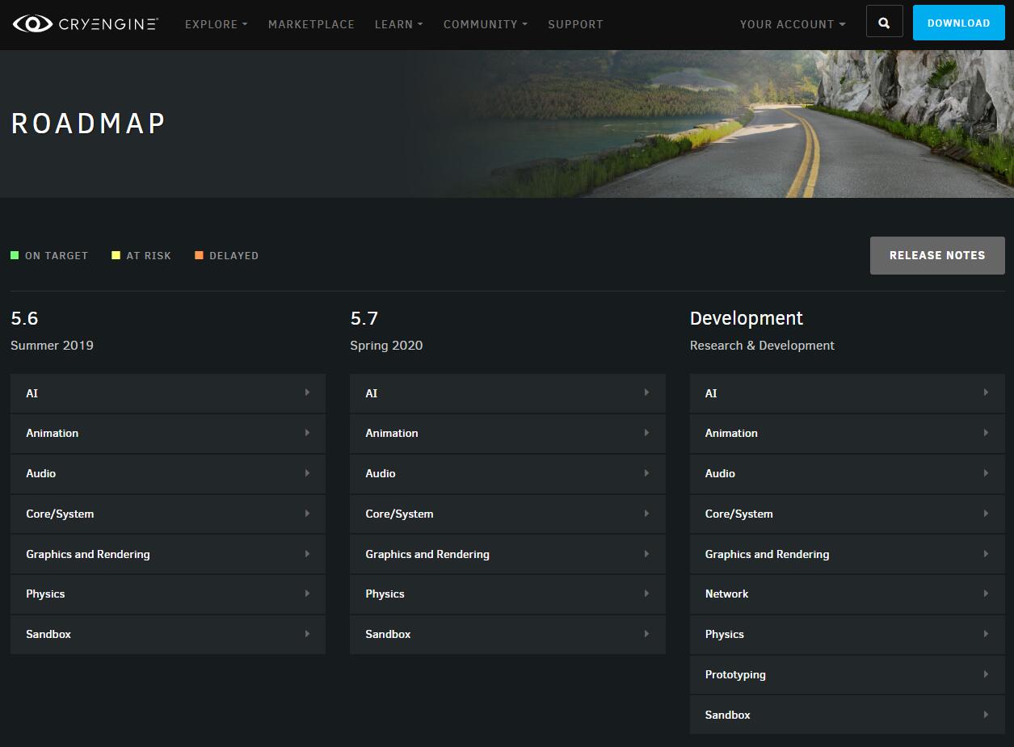1014x747 pixels.
Task: Click arrow icon on Development Network row
Action: pyautogui.click(x=986, y=594)
